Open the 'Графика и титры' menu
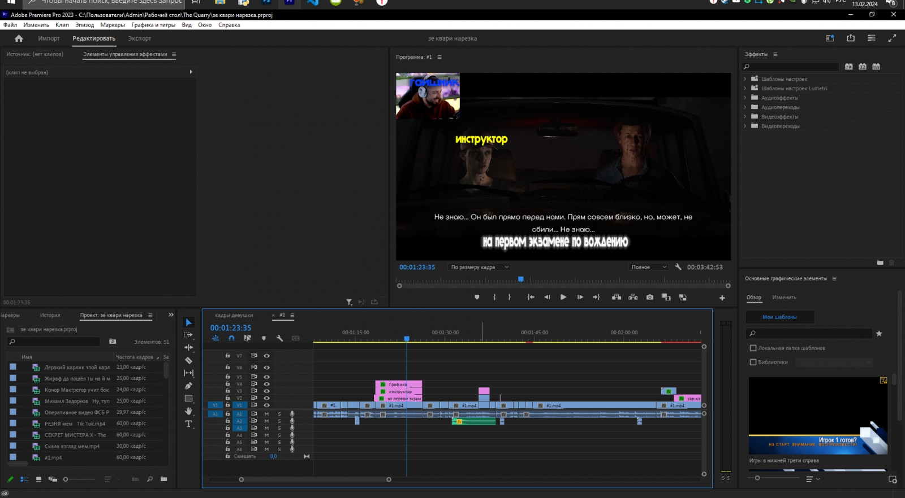The image size is (905, 498). click(153, 25)
